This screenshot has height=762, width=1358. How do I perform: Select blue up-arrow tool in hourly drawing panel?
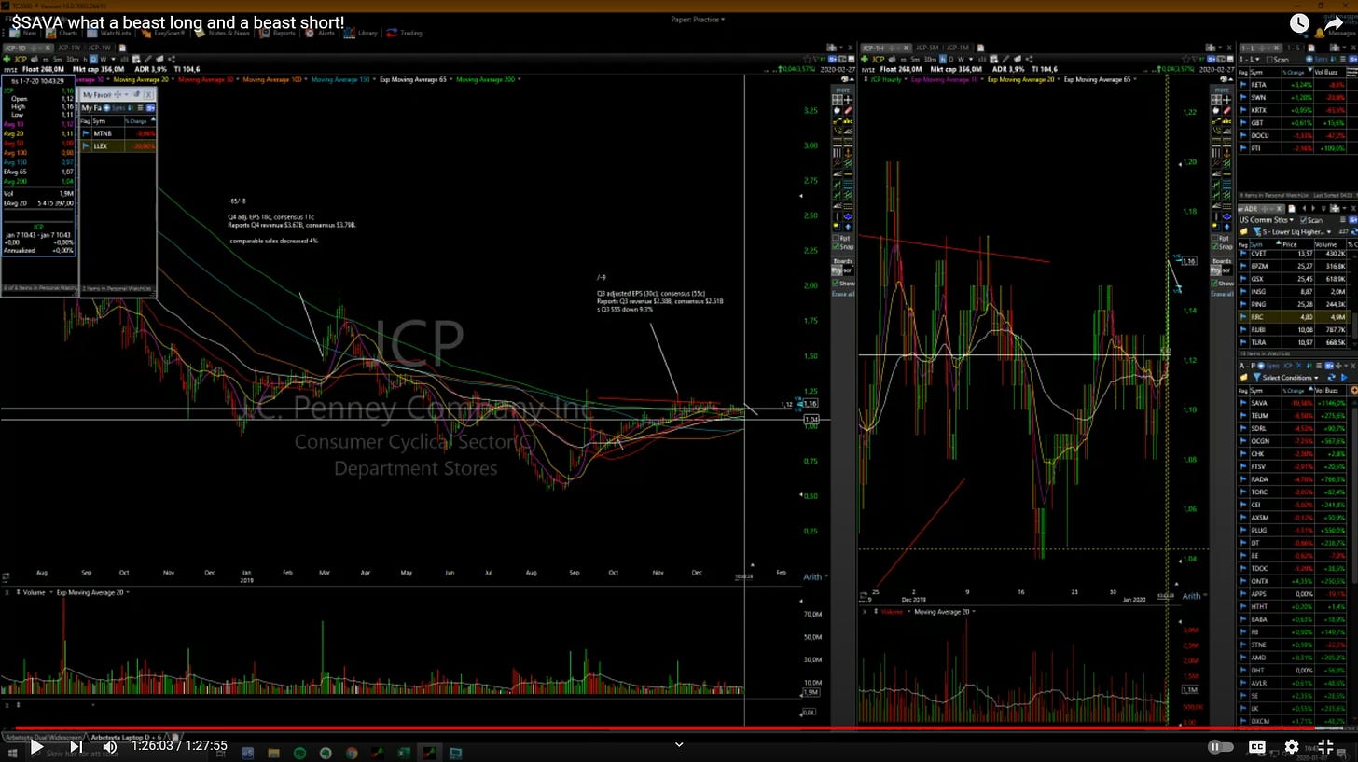pyautogui.click(x=1227, y=227)
